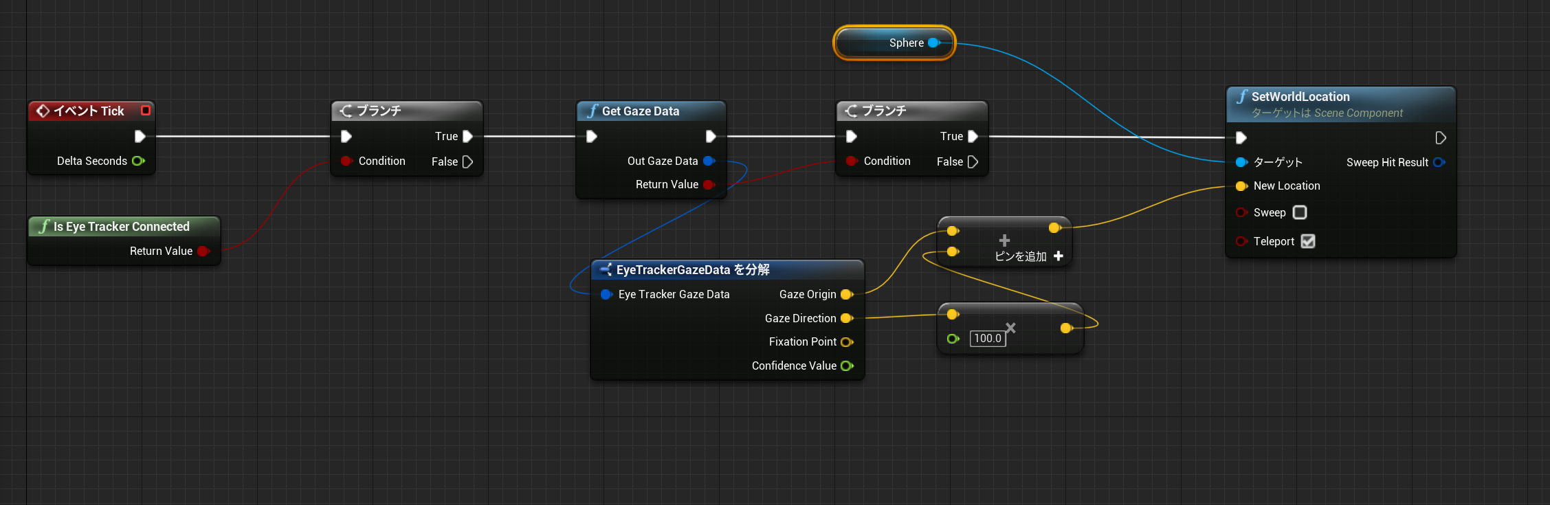Click the Gaze Origin output pin

coord(847,294)
